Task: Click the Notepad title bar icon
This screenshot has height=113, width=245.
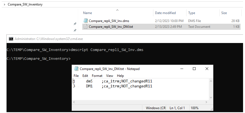Action: (x=76, y=69)
